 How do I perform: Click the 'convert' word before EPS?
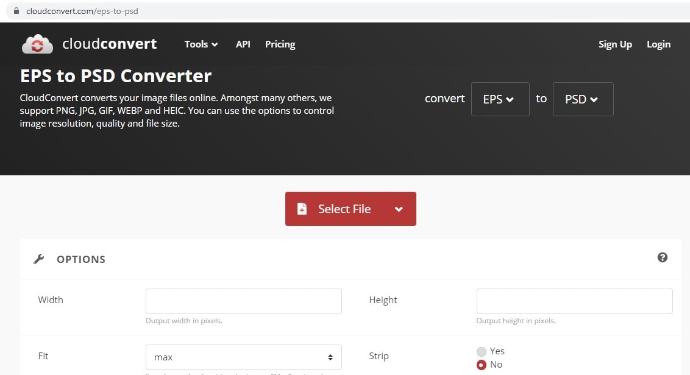tap(444, 99)
